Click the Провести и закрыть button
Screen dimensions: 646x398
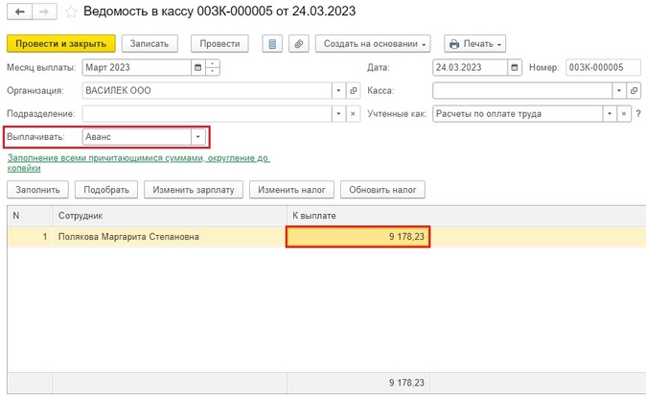point(61,44)
